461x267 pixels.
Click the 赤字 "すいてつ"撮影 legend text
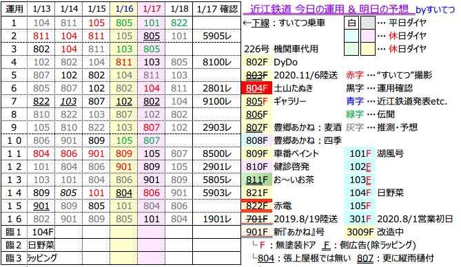(x=389, y=75)
